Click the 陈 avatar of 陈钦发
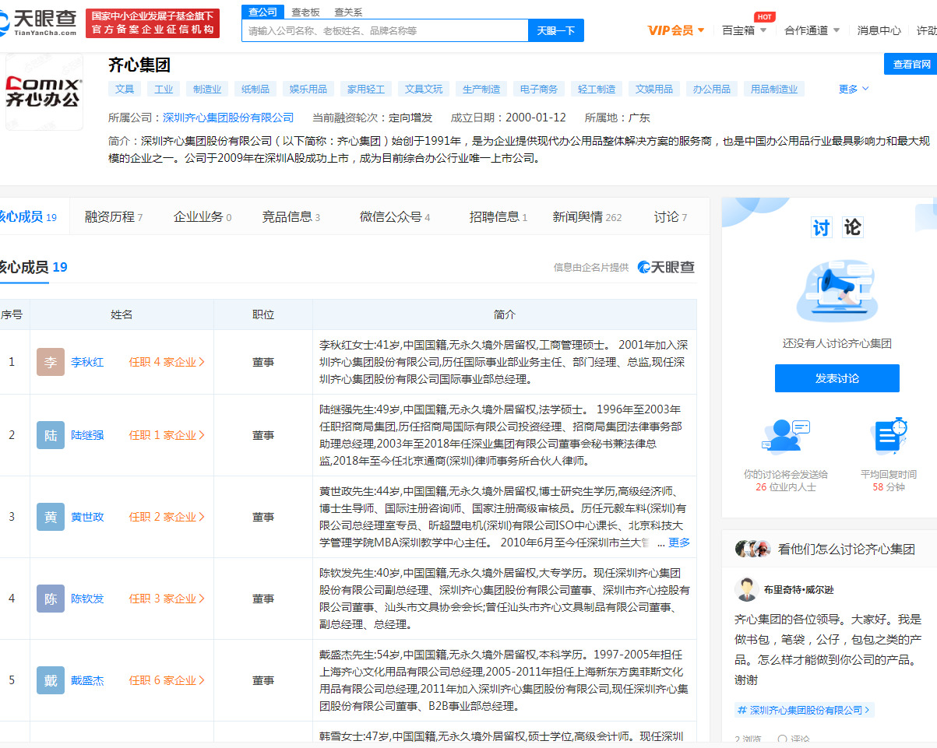937x748 pixels. click(51, 599)
